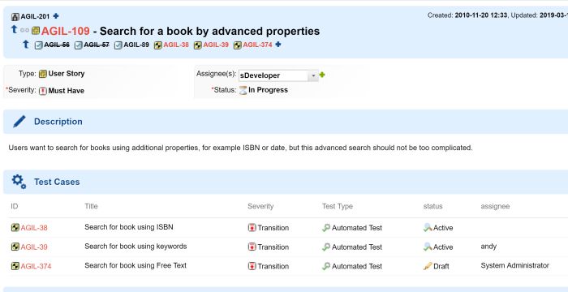Click the hourglass In Progress status icon
568x292 pixels.
pos(243,90)
